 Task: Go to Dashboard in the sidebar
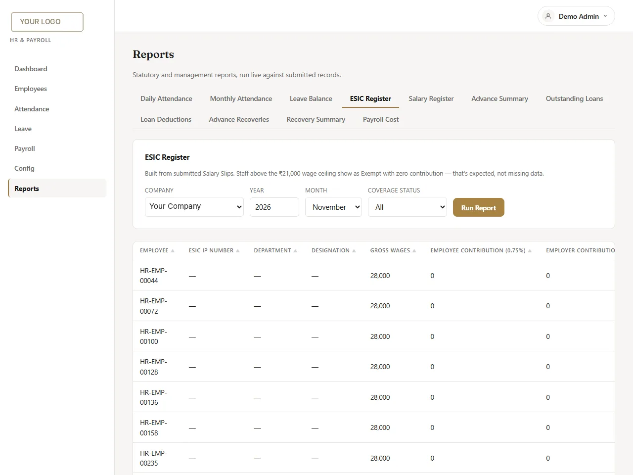coord(57,69)
